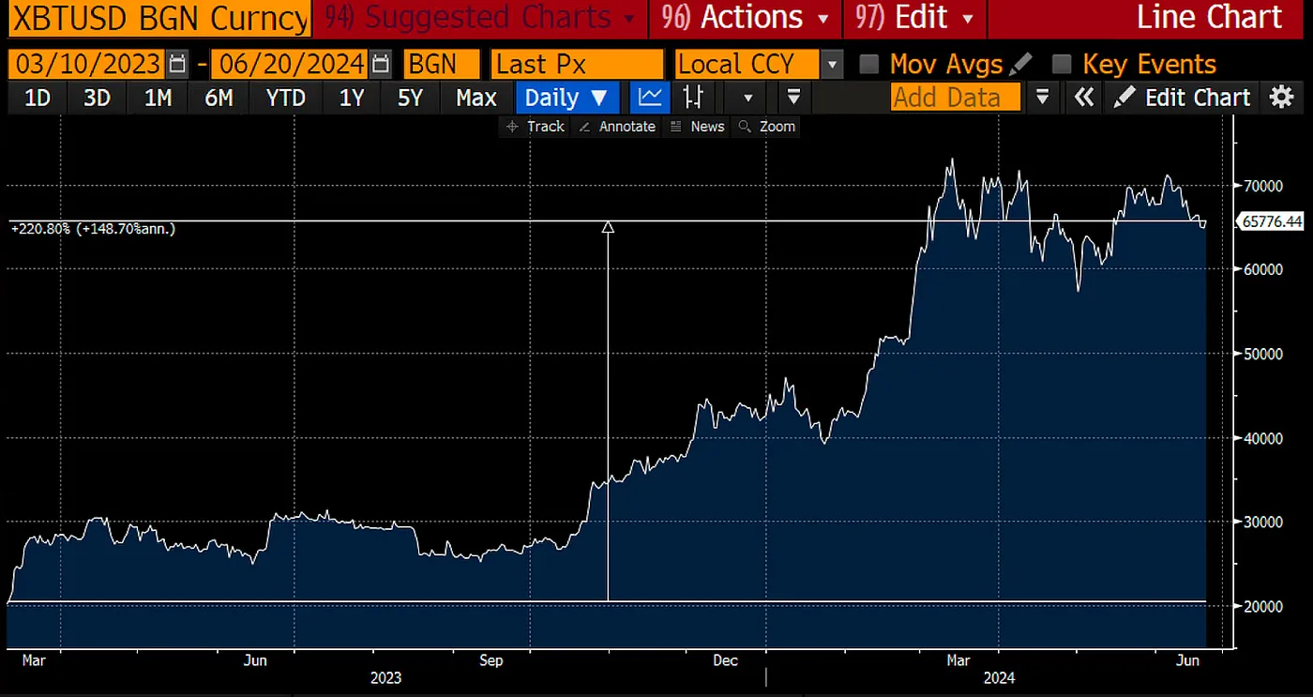Screen dimensions: 1313x697
Task: Toggle the Key Events checkbox
Action: [1062, 64]
